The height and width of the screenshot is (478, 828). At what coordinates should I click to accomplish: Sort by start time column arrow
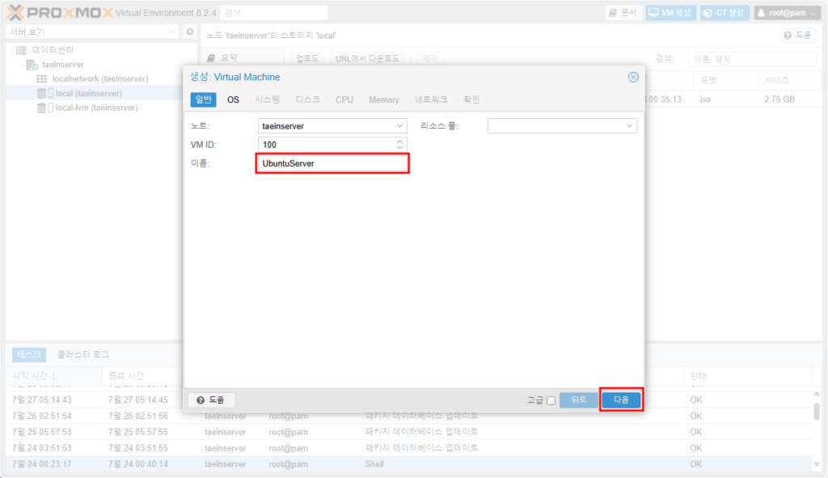click(53, 376)
